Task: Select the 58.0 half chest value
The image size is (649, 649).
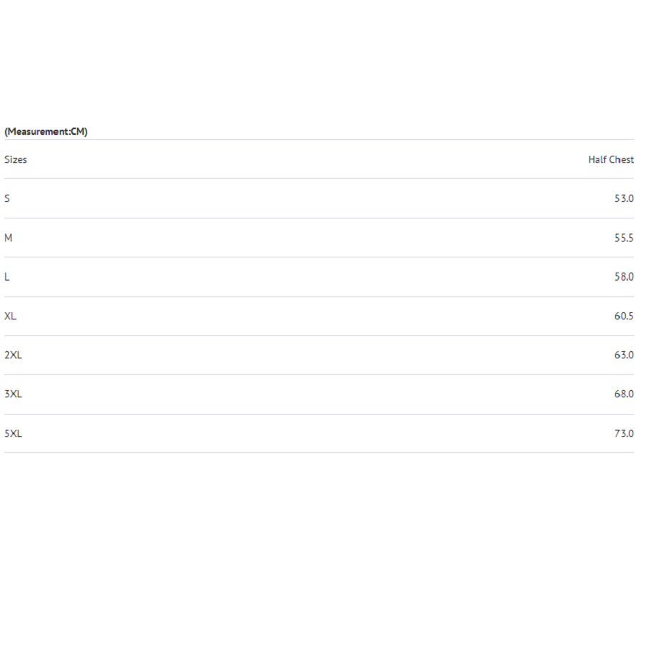Action: pyautogui.click(x=624, y=277)
